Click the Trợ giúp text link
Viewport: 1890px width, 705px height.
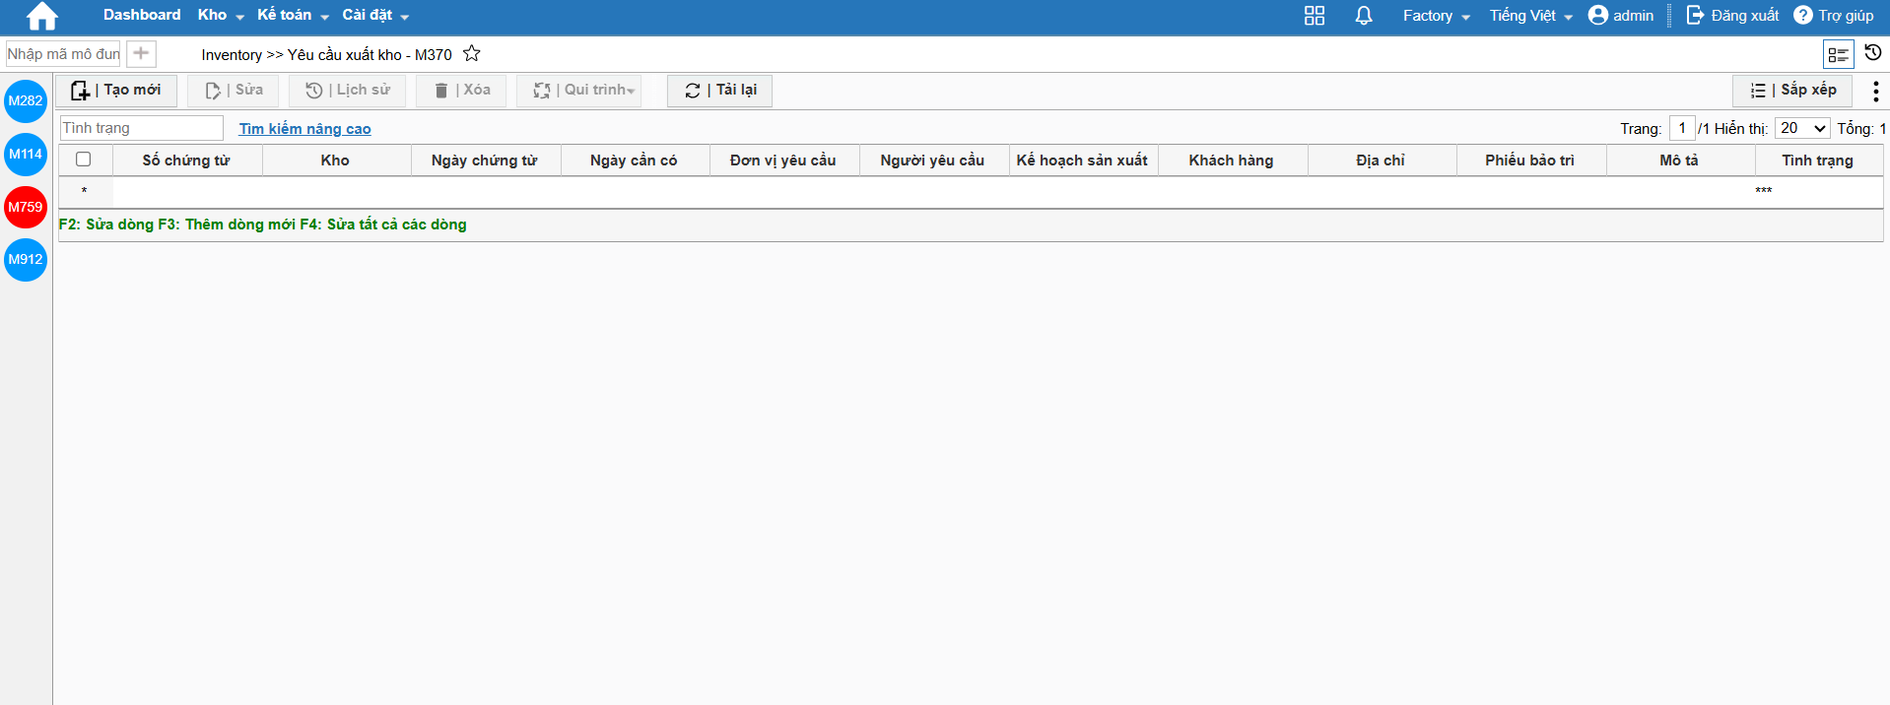pyautogui.click(x=1846, y=16)
